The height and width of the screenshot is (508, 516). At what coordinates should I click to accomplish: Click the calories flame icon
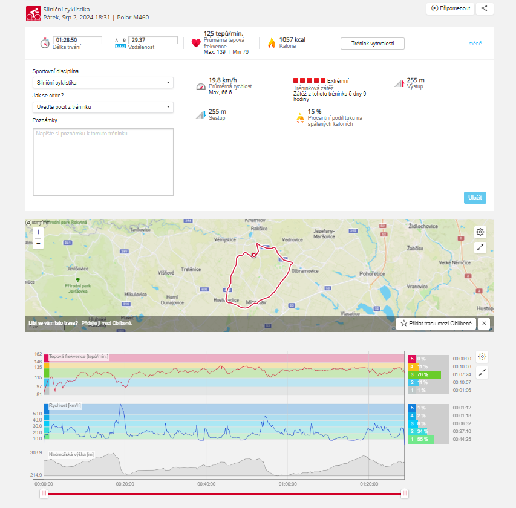pyautogui.click(x=272, y=43)
